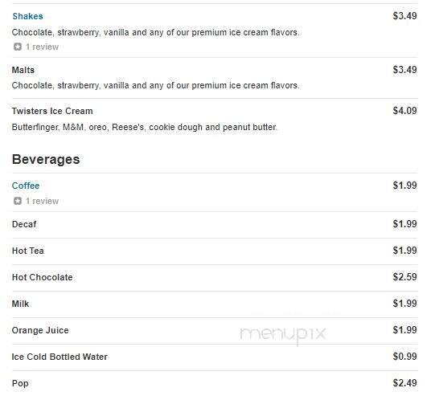Screen dimensions: 427x400
Task: Click the $0.99 bottled water price
Action: 404,356
